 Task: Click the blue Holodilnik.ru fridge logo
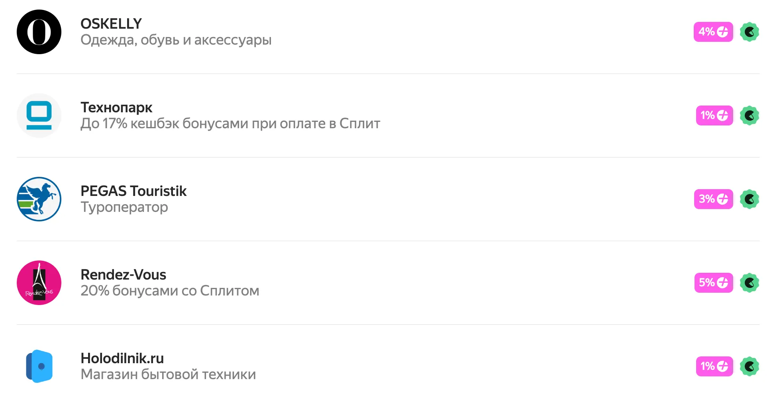(x=39, y=366)
